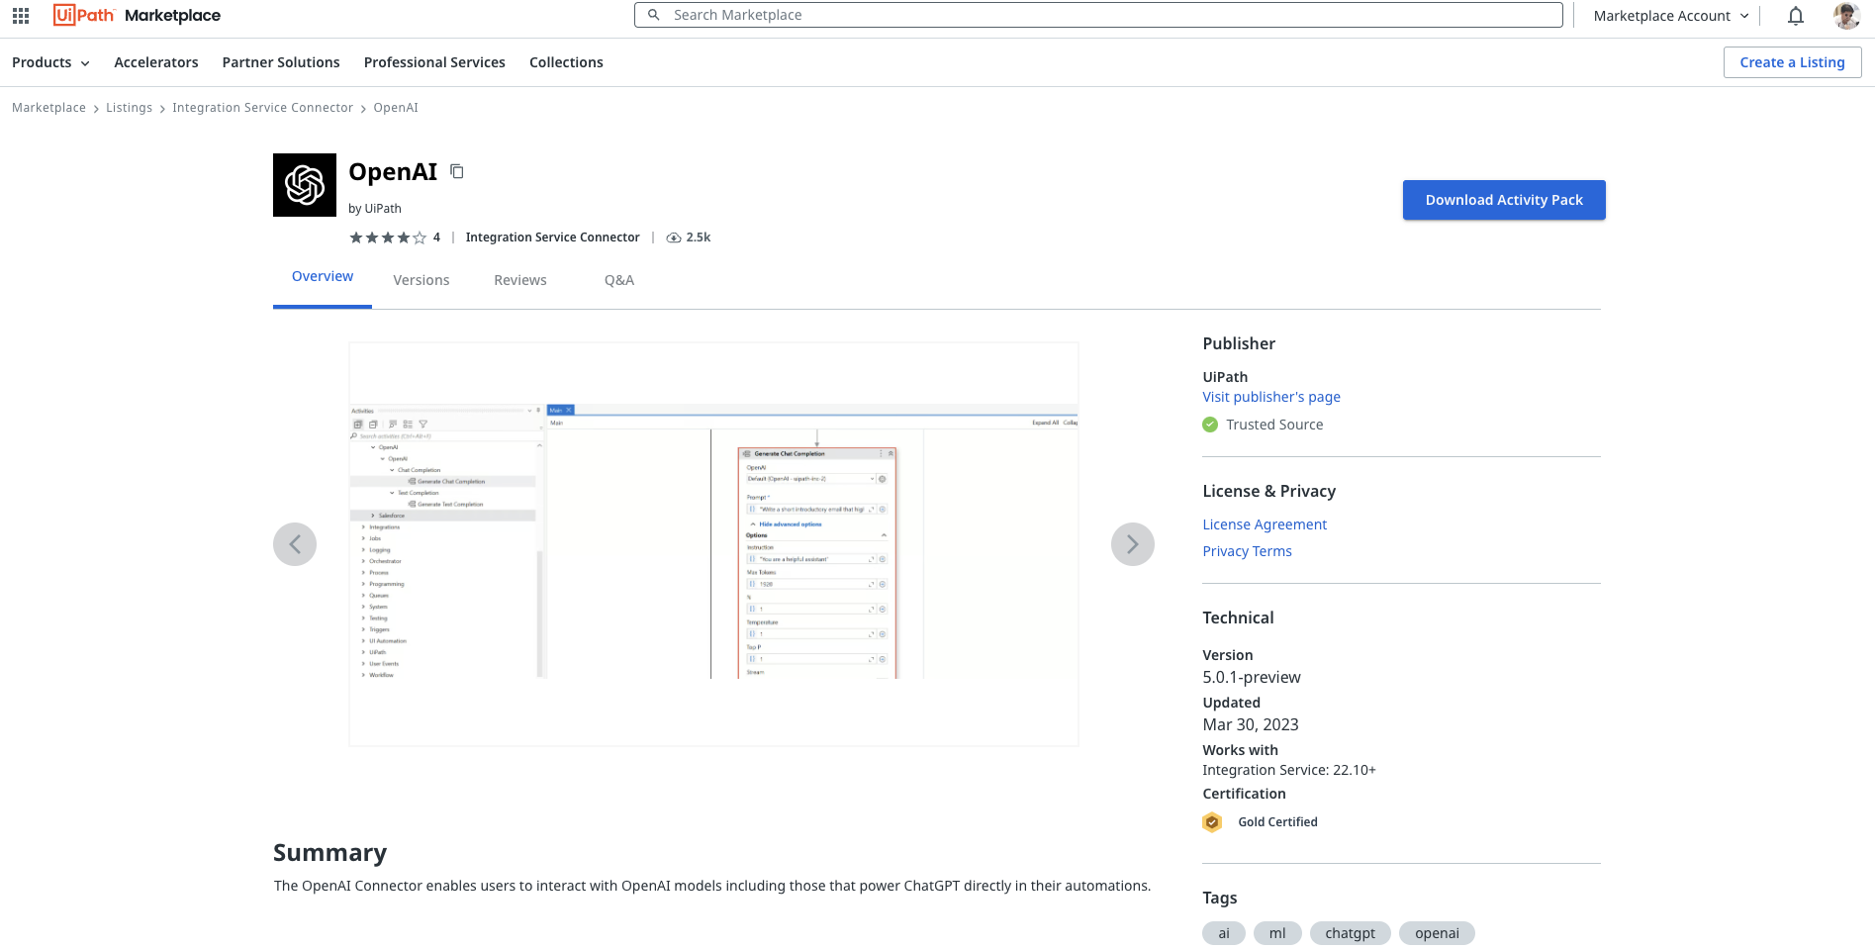This screenshot has height=949, width=1875.
Task: Visit publisher's page link
Action: coord(1271,397)
